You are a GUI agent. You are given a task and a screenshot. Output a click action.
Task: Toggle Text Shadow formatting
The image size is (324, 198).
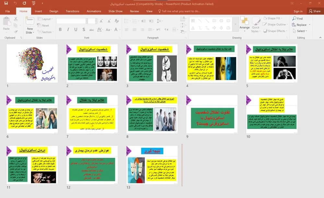click(x=84, y=29)
